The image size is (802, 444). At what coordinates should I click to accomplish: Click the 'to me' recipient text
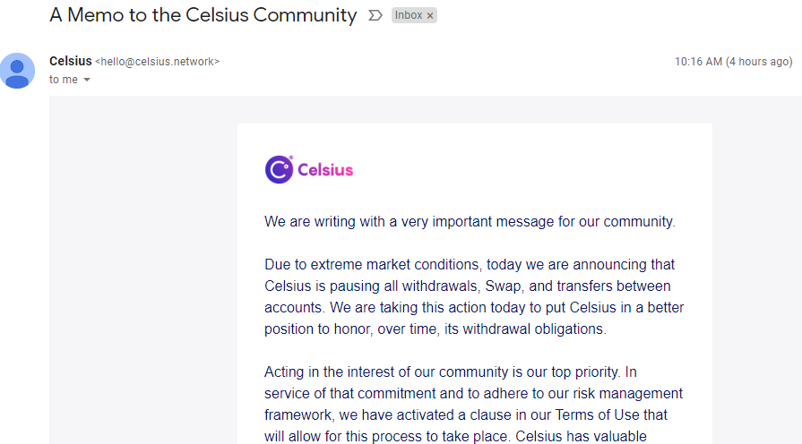pyautogui.click(x=63, y=80)
